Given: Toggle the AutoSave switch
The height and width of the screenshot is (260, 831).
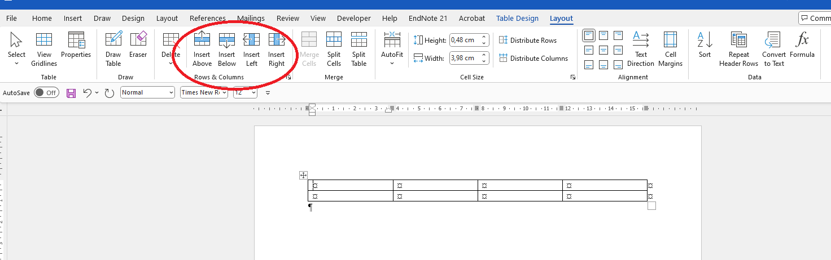Looking at the screenshot, I should [46, 93].
